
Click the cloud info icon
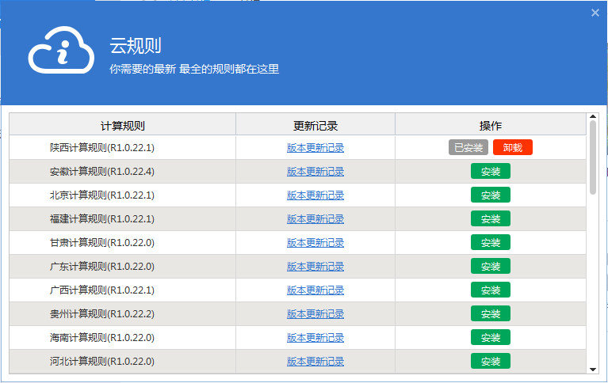[x=61, y=50]
